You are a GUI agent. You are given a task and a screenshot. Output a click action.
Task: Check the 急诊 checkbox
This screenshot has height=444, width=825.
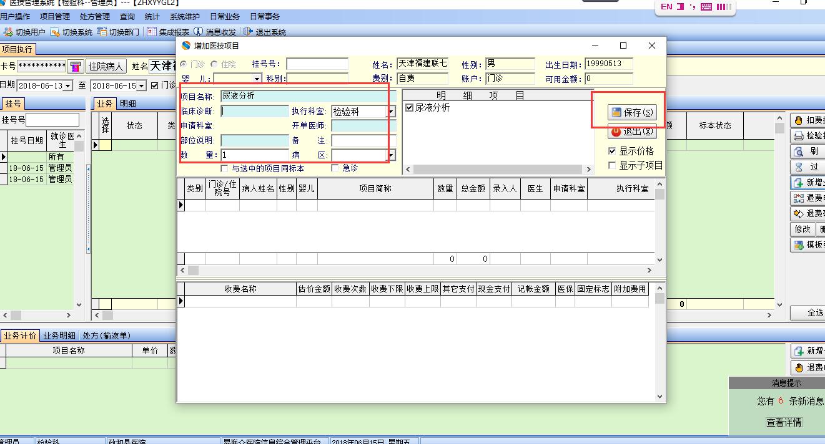pos(335,168)
